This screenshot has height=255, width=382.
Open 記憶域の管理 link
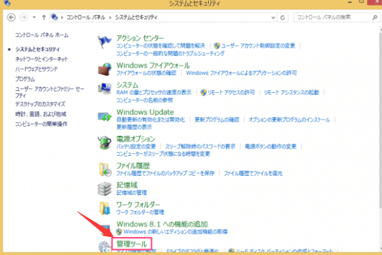coord(131,193)
